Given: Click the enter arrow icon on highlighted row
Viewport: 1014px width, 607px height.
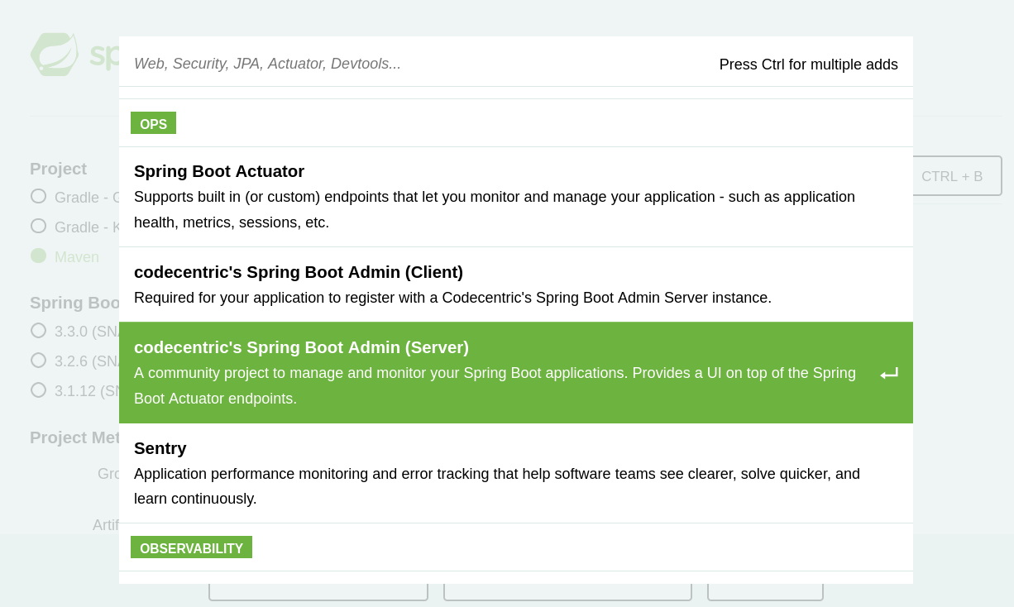Looking at the screenshot, I should pyautogui.click(x=889, y=374).
